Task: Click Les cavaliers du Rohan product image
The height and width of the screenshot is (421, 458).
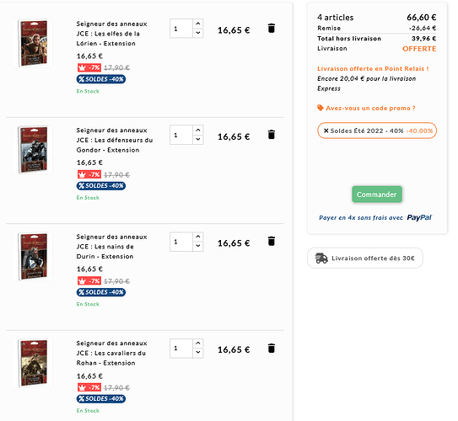Action: pos(33,363)
